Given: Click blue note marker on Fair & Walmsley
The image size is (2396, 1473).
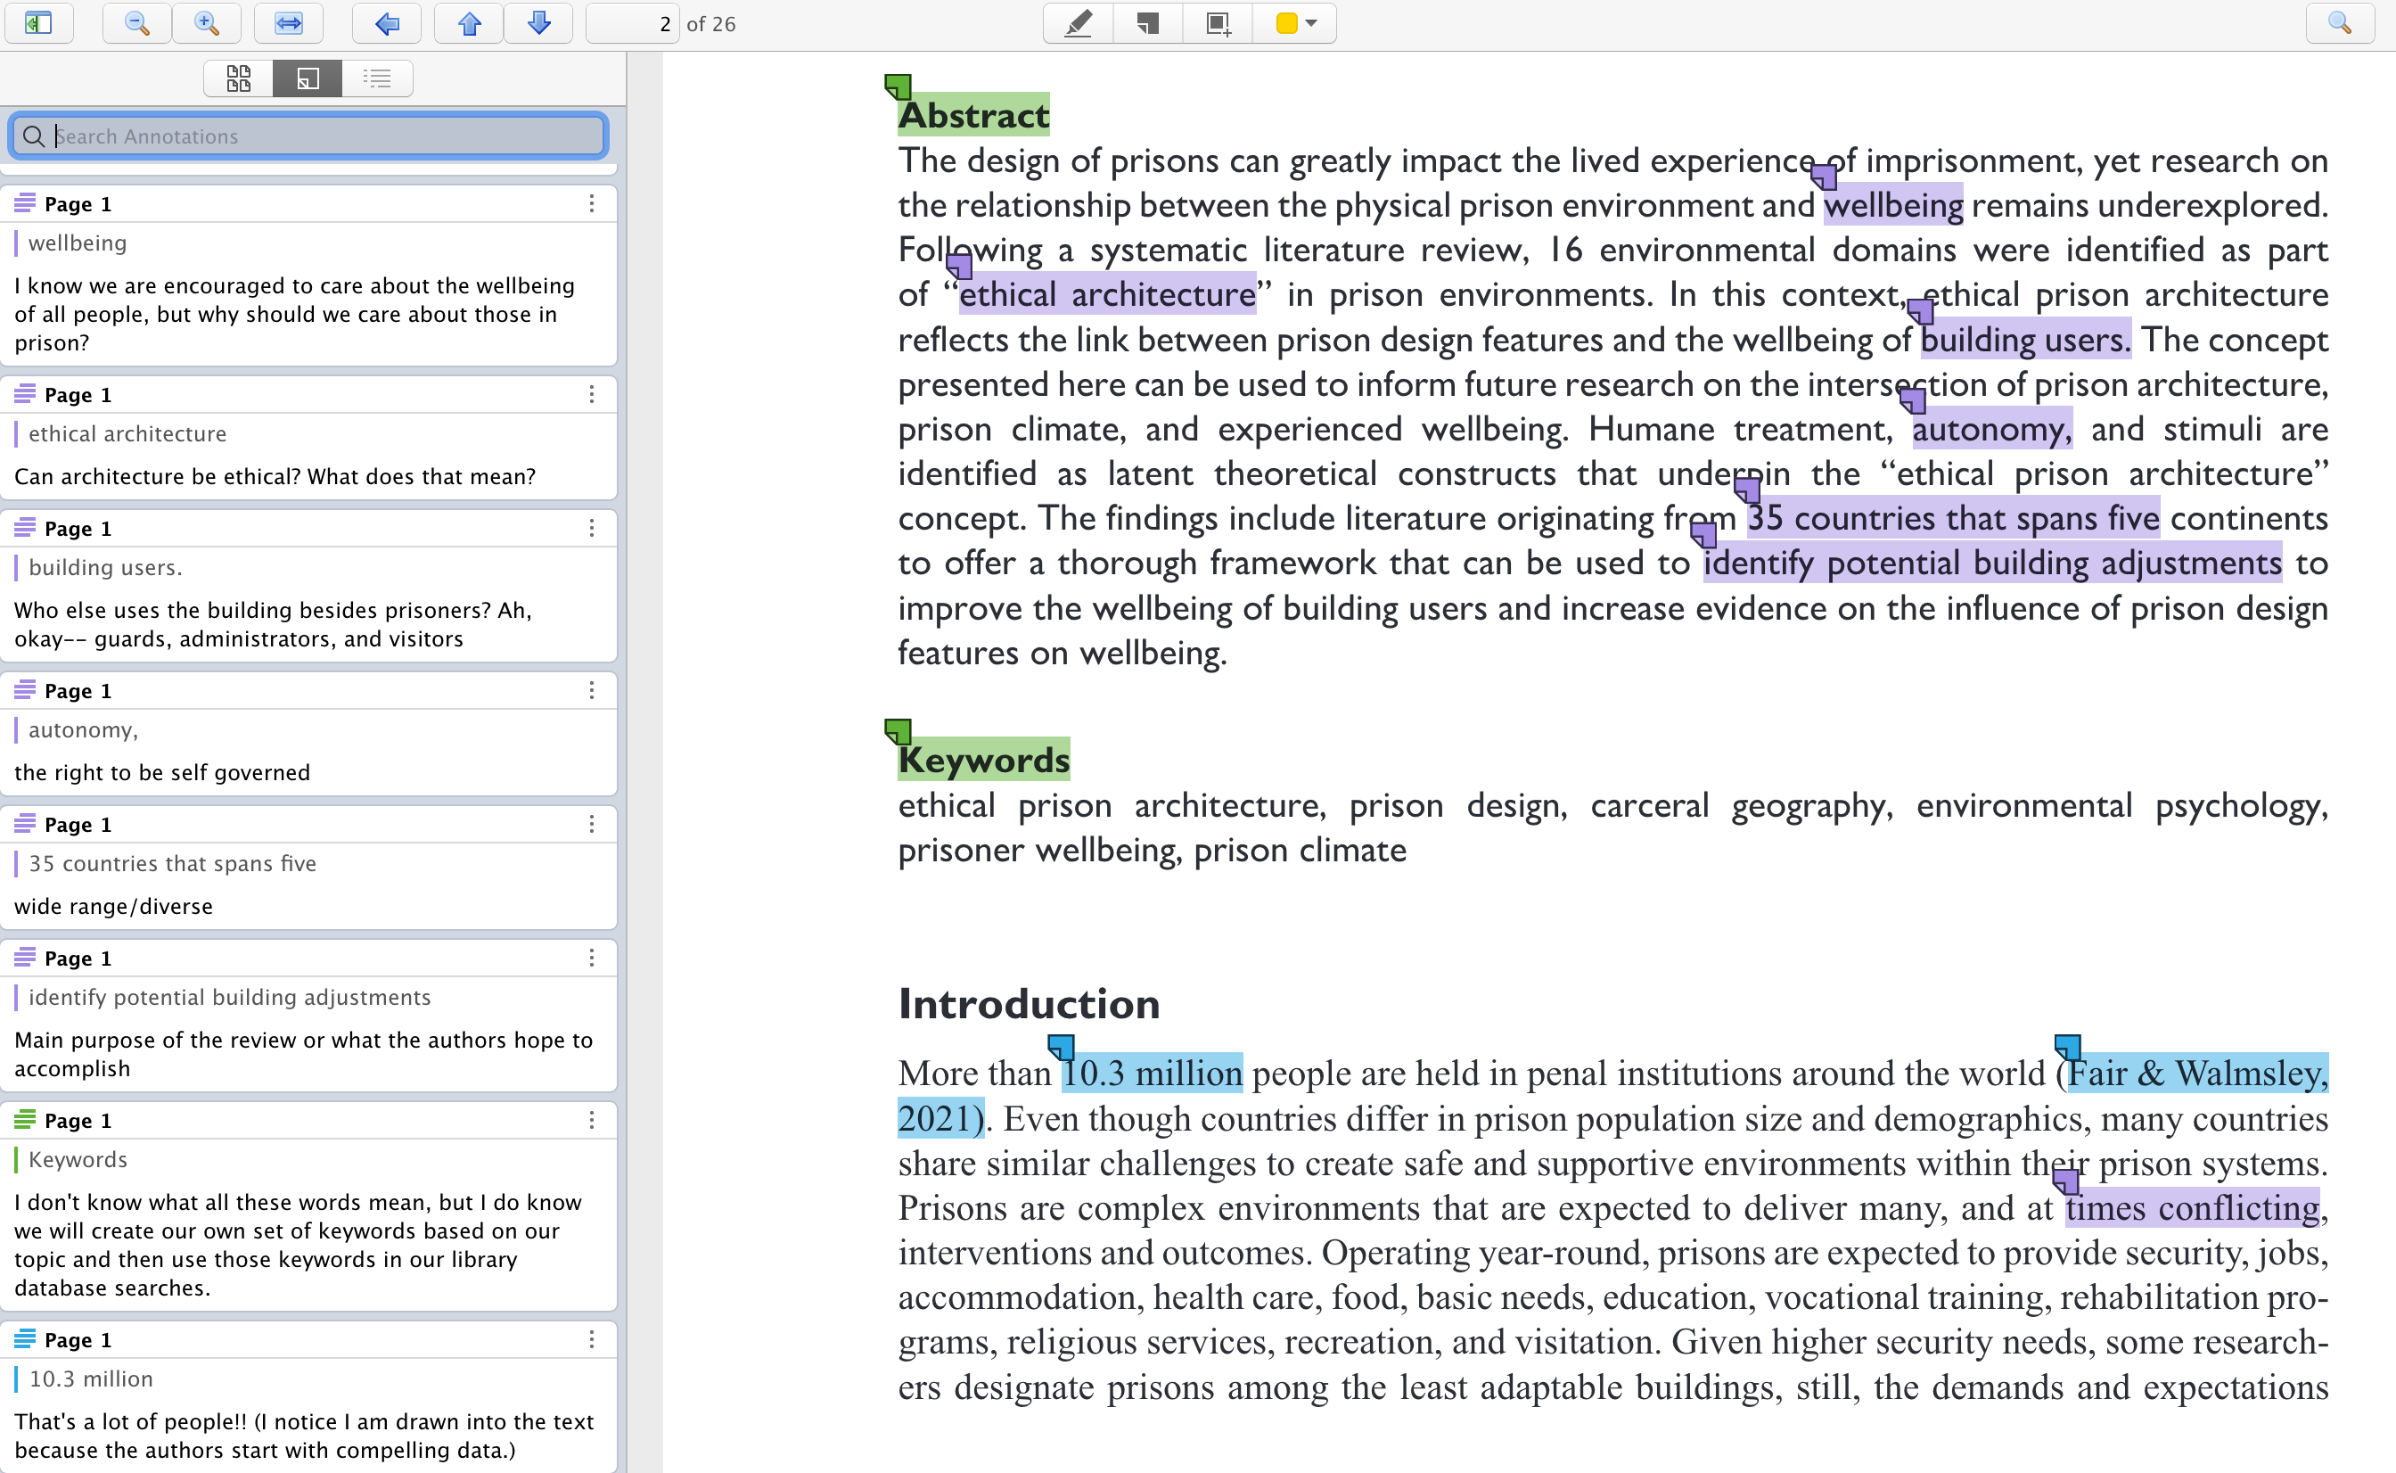Looking at the screenshot, I should [x=2067, y=1048].
